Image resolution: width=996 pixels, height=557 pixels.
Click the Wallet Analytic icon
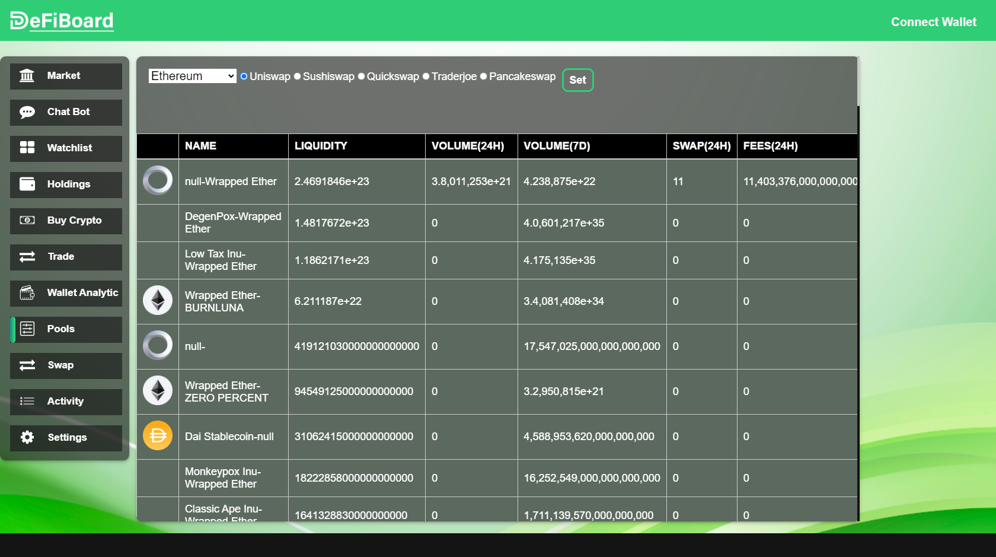click(x=27, y=292)
